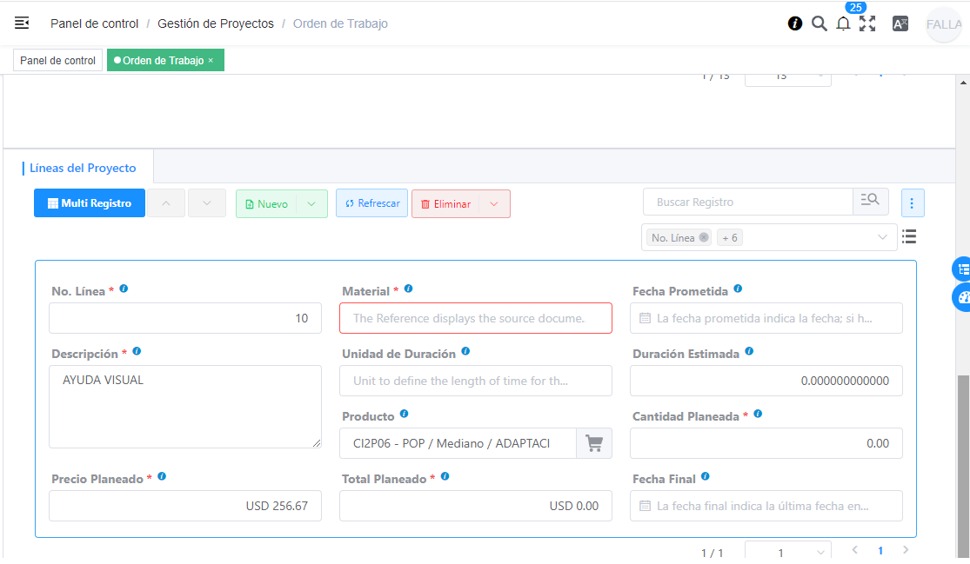Switch to the Panel de control tab
Image resolution: width=970 pixels, height=564 pixels.
coord(57,61)
